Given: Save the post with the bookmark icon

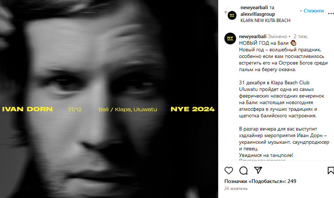Looking at the screenshot, I should [331, 170].
